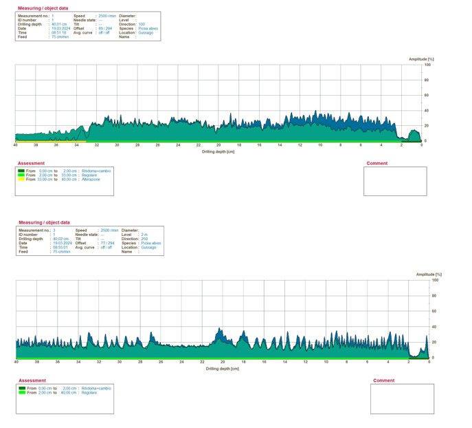Select species value Picea abies in first data box
This screenshot has width=472, height=428.
click(x=148, y=29)
